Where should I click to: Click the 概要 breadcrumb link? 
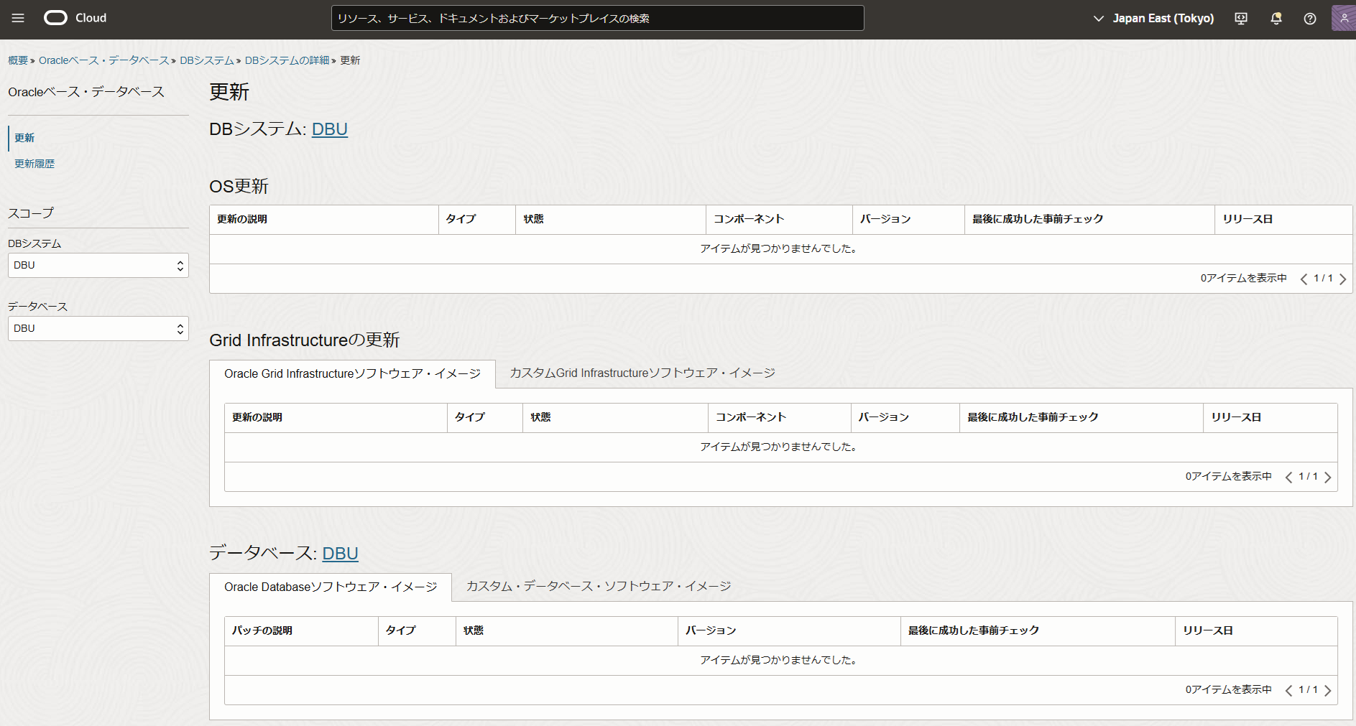(18, 60)
